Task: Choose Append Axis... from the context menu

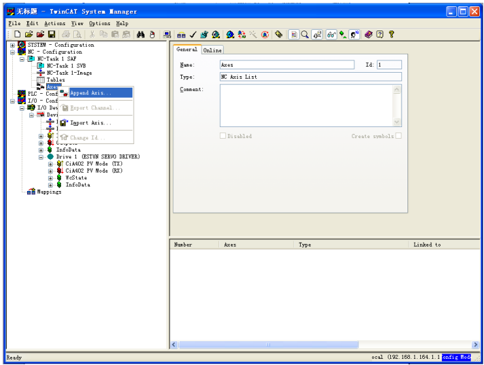Action: point(96,92)
